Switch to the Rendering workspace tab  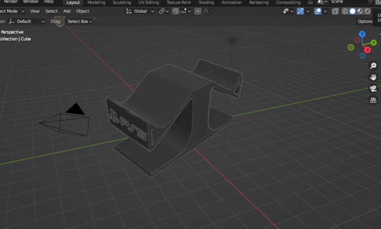click(x=259, y=2)
